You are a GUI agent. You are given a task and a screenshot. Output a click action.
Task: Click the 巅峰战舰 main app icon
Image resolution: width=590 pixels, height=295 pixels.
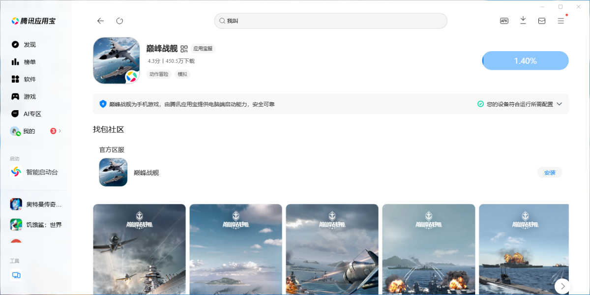click(x=117, y=60)
